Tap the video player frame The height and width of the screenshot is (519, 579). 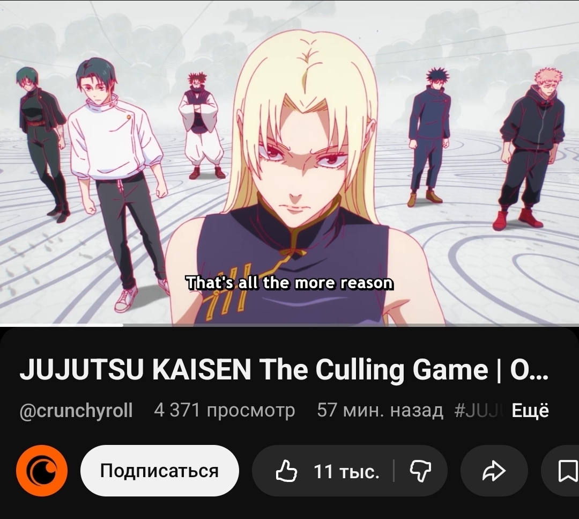289,163
